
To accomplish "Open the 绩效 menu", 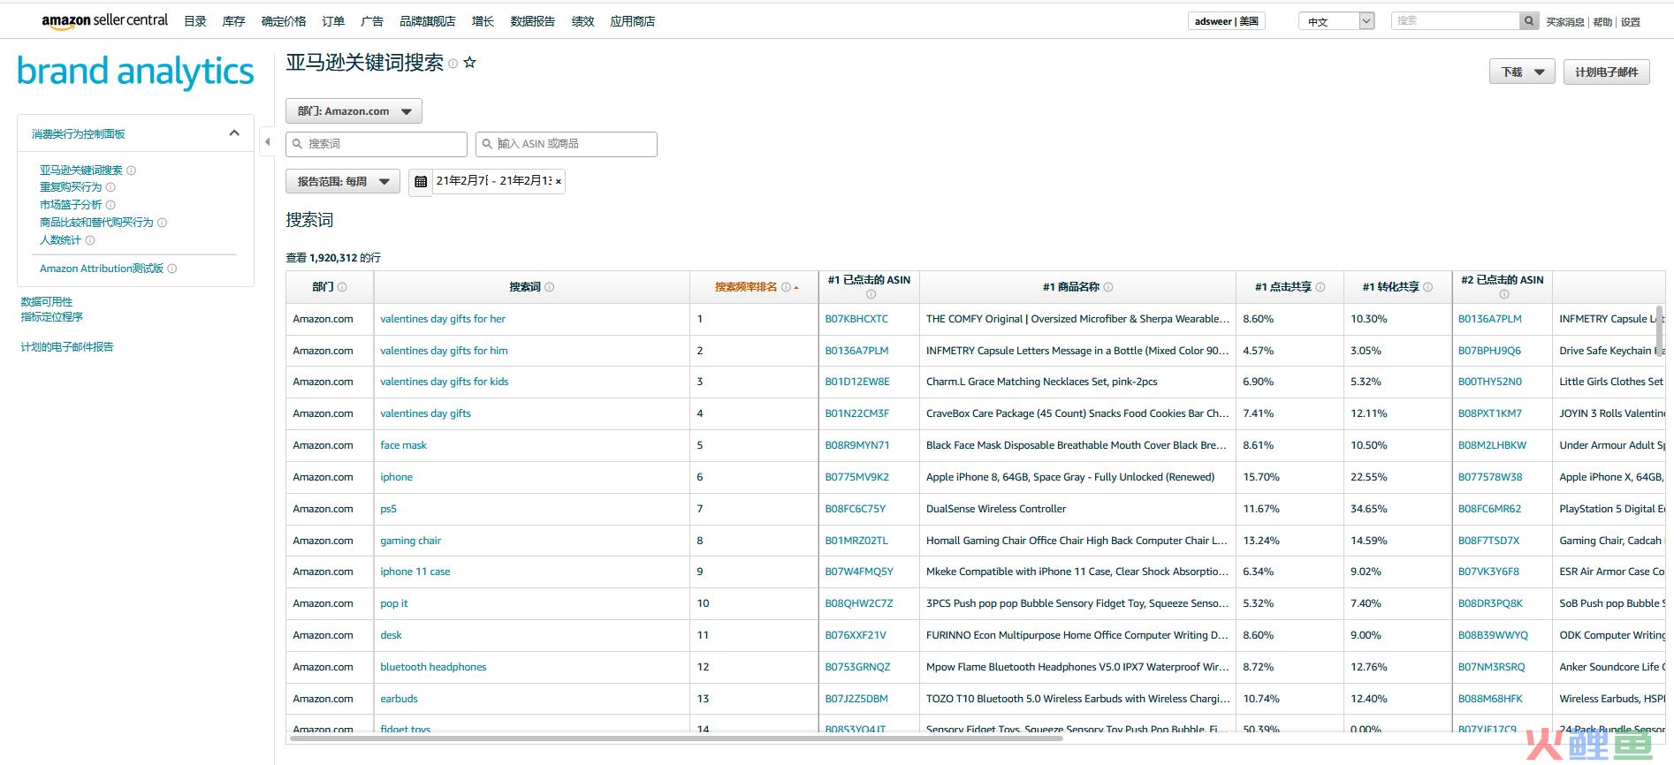I will (583, 21).
